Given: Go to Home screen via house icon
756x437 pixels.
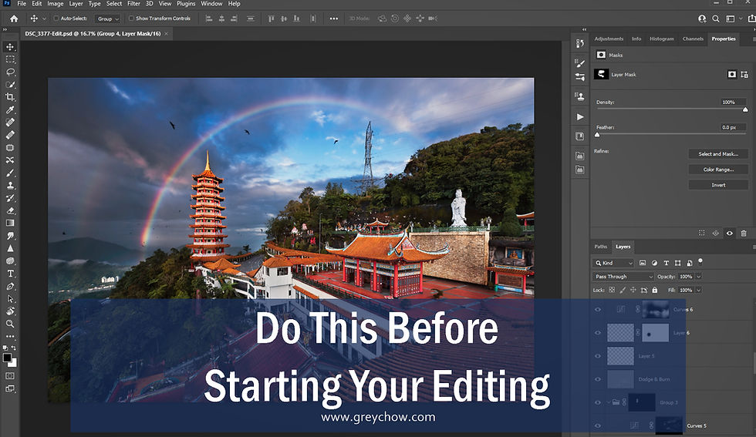Looking at the screenshot, I should tap(14, 18).
